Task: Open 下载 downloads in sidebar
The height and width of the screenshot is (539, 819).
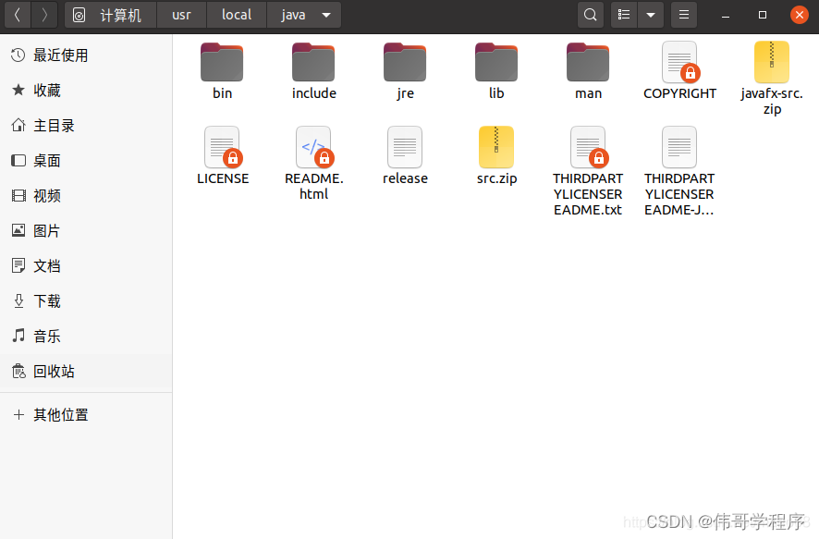Action: point(86,300)
